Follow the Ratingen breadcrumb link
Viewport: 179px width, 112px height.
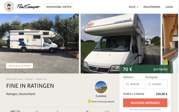click(29, 79)
